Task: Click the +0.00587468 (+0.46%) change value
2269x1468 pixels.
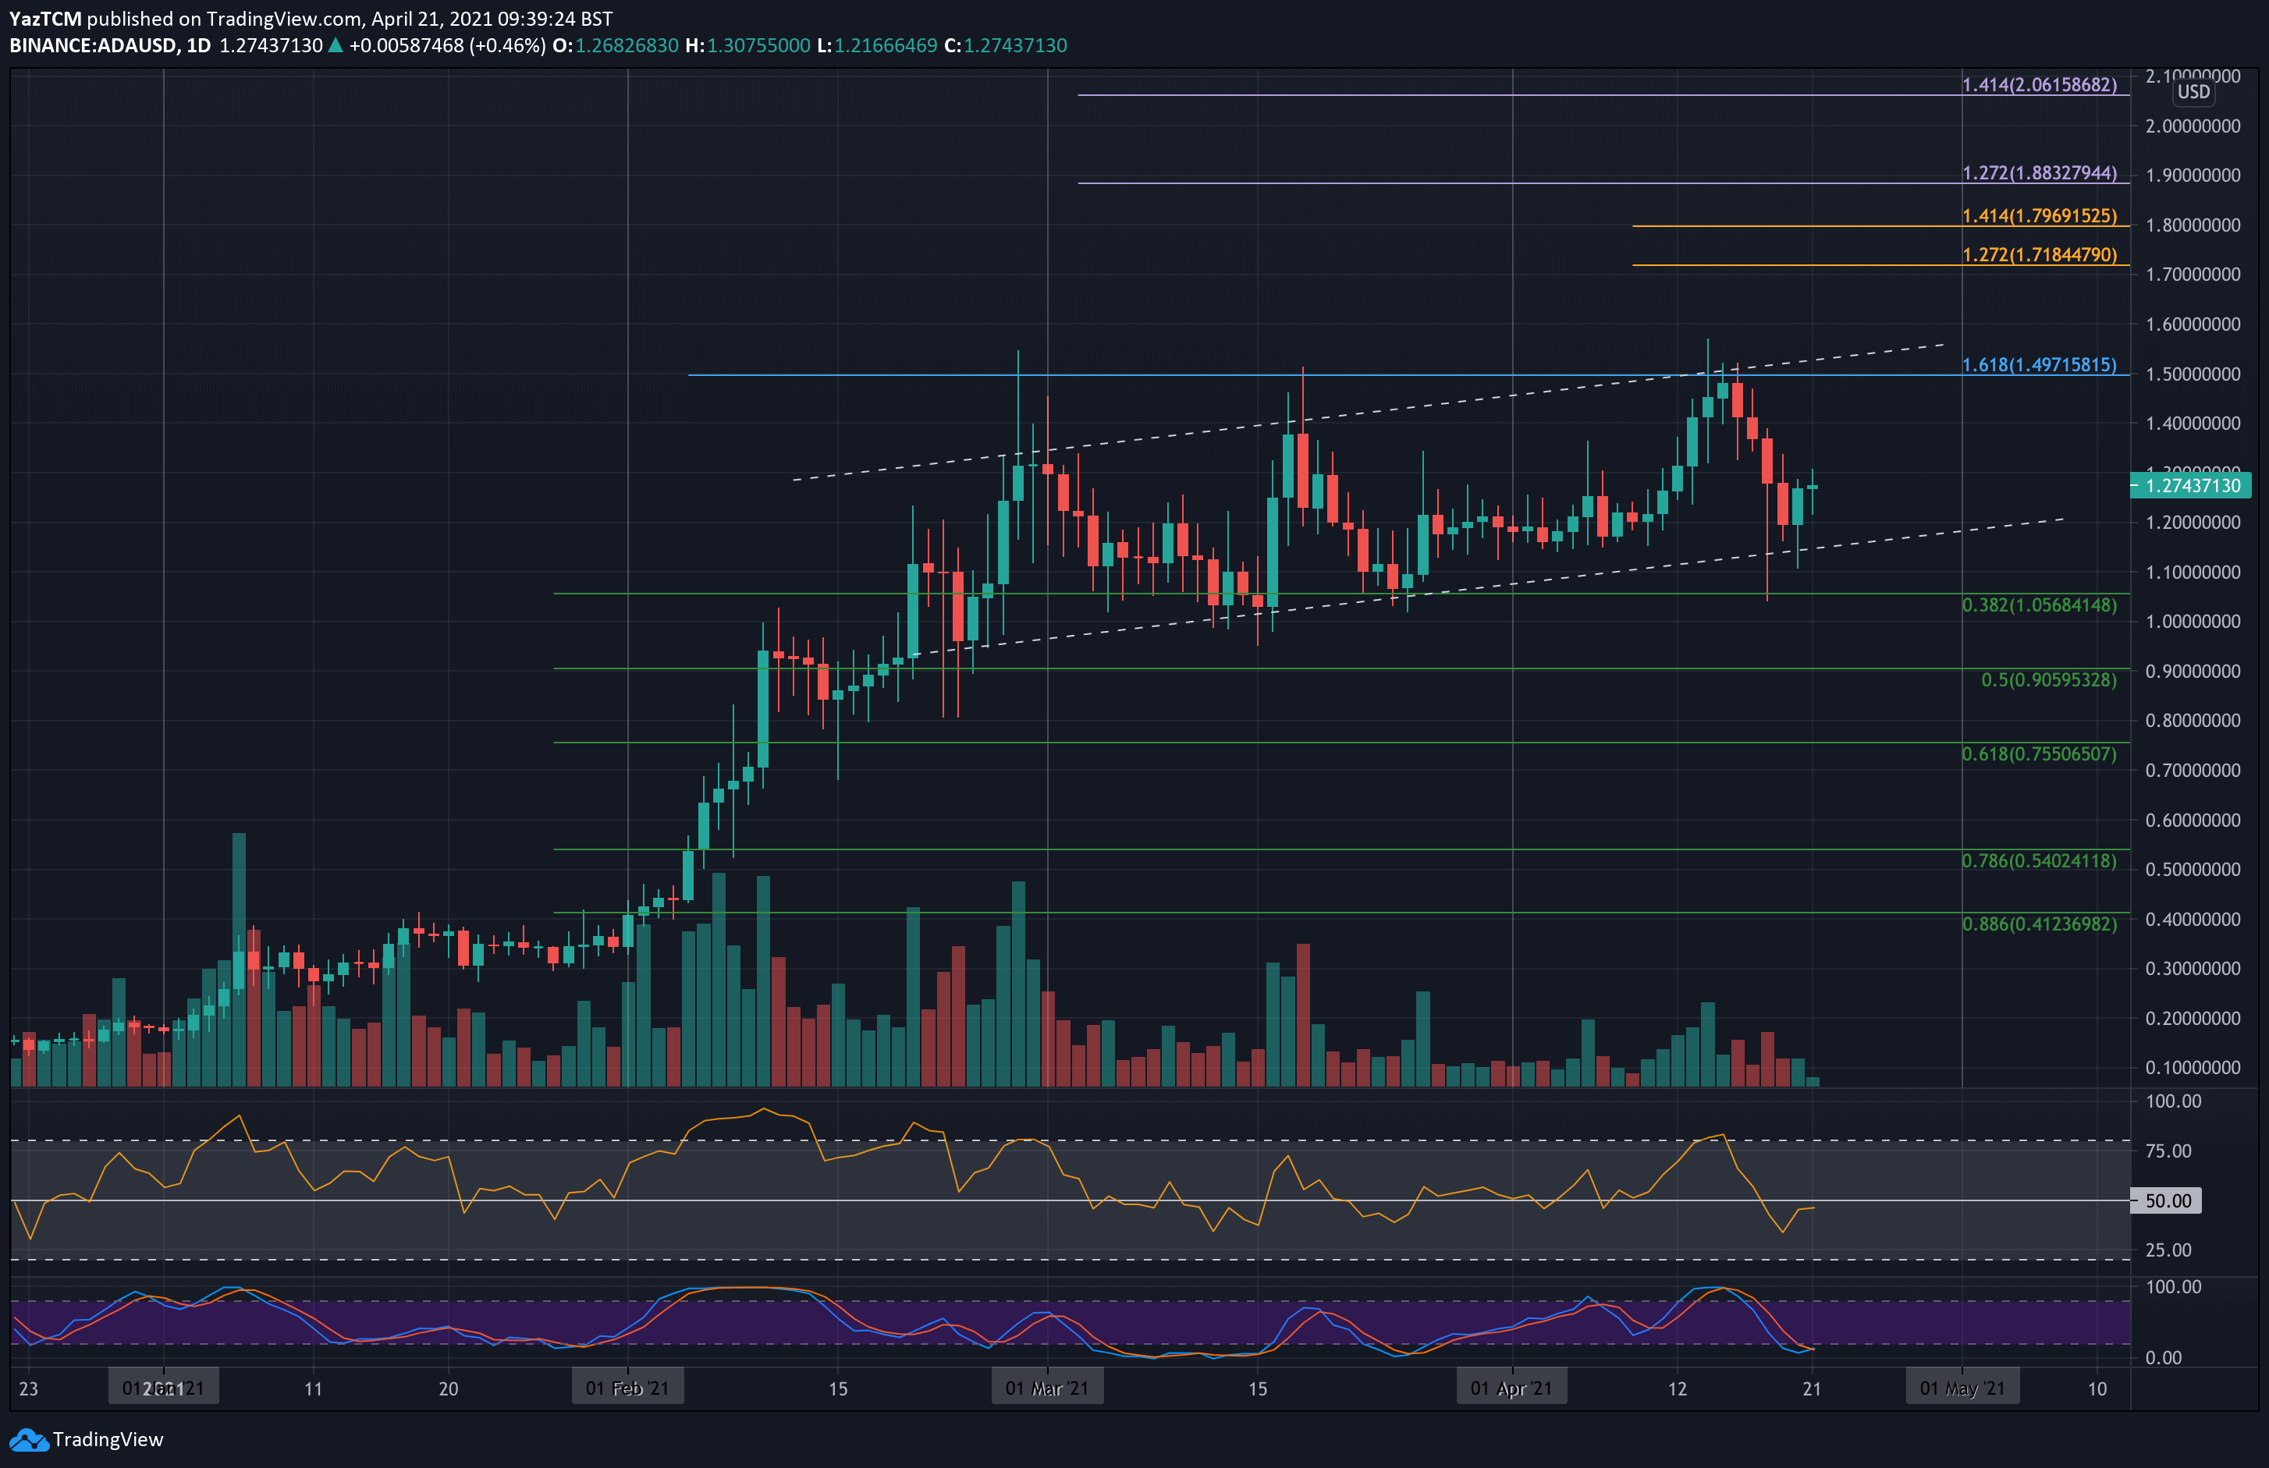Action: pyautogui.click(x=447, y=46)
